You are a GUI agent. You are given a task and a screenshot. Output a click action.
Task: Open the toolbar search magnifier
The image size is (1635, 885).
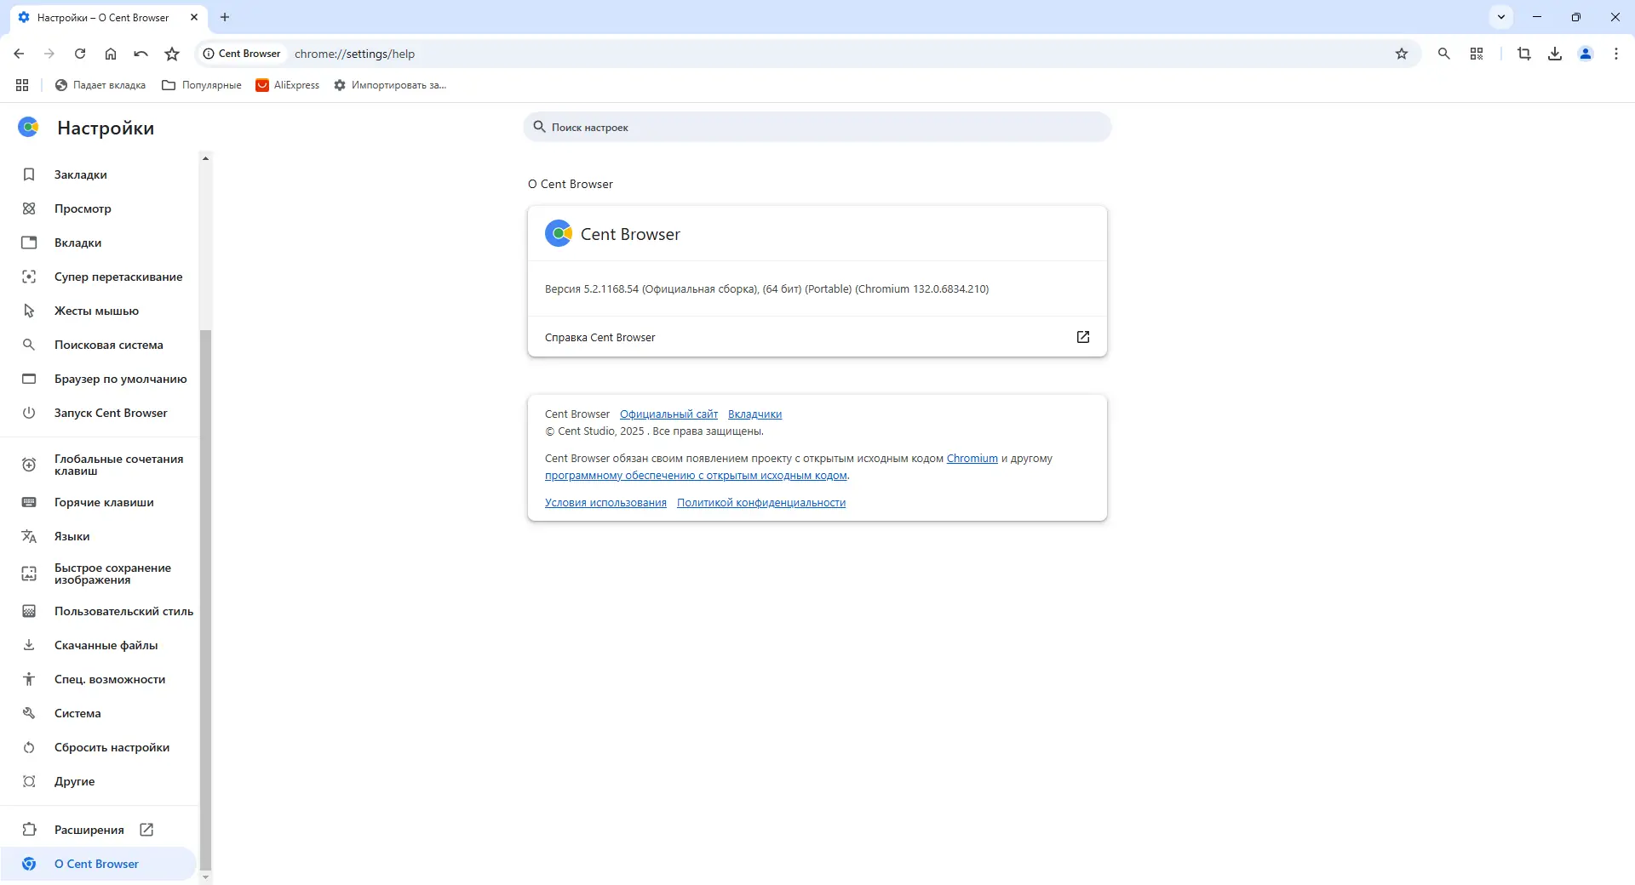pos(1444,54)
